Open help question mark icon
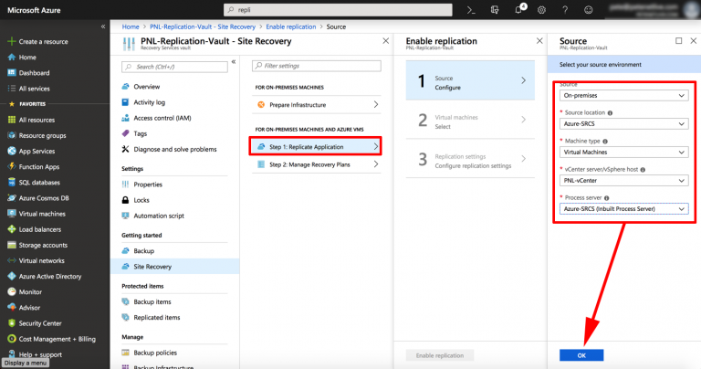The width and height of the screenshot is (701, 369). [565, 10]
